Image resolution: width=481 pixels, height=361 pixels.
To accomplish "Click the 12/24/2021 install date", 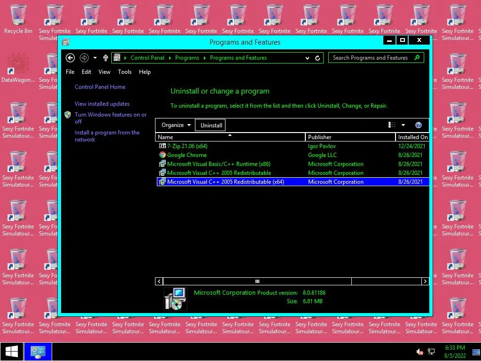I will pyautogui.click(x=411, y=146).
